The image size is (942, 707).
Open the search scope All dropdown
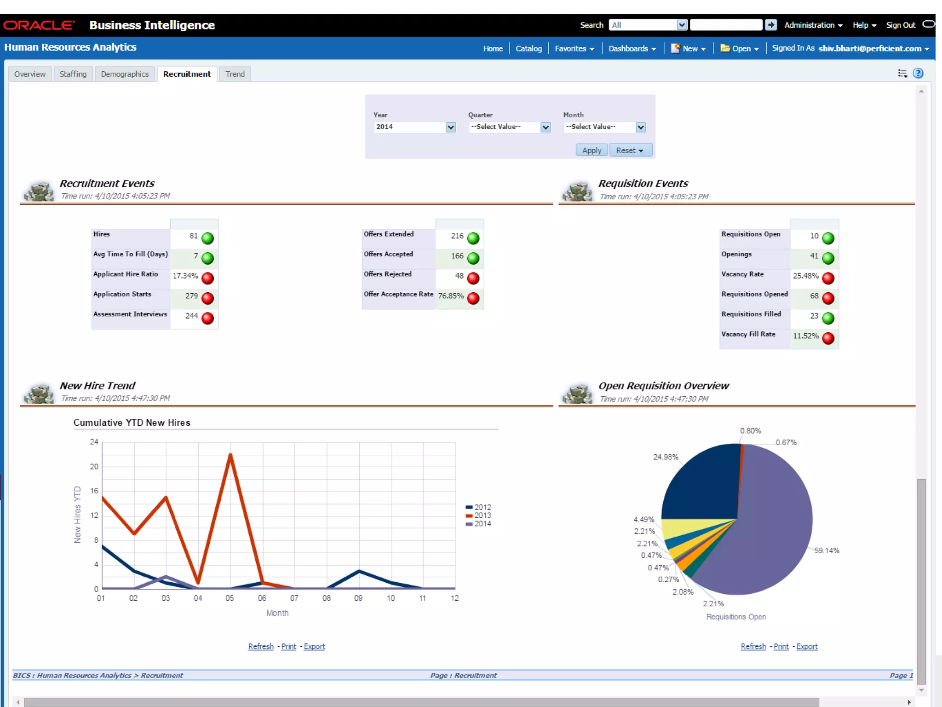point(682,25)
